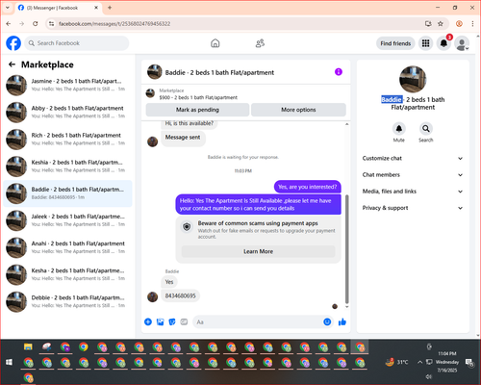Open Keshia's apartment conversation
Screen dimensions: 481x385
pyautogui.click(x=67, y=167)
